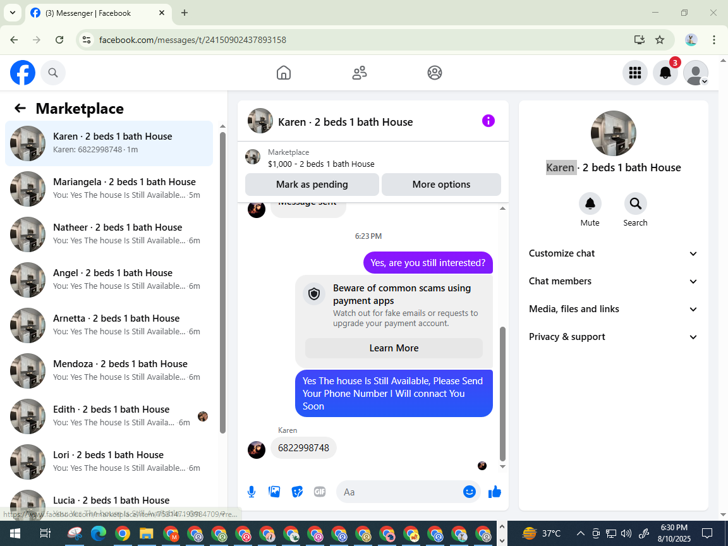The height and width of the screenshot is (546, 728).
Task: Show hidden system tray icons chevron
Action: tap(580, 533)
